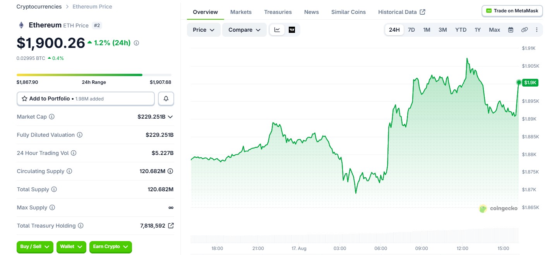Copy chart link icon
Screen dimensions: 545x255
(524, 30)
